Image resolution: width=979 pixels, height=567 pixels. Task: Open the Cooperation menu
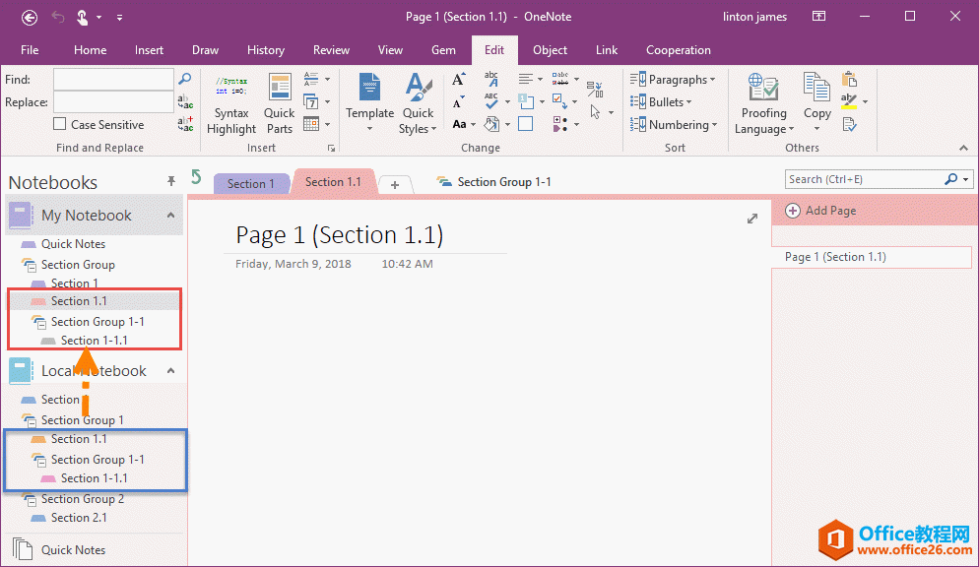[678, 50]
